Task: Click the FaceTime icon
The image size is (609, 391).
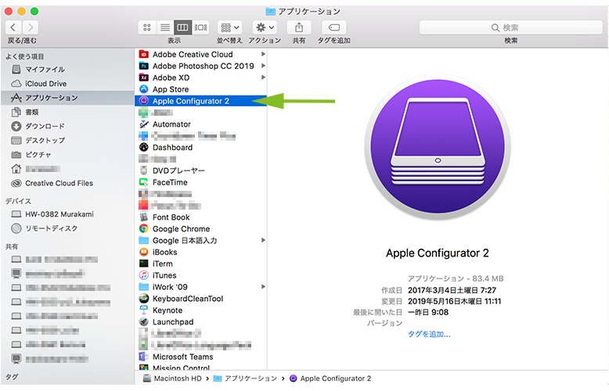Action: pyautogui.click(x=144, y=182)
